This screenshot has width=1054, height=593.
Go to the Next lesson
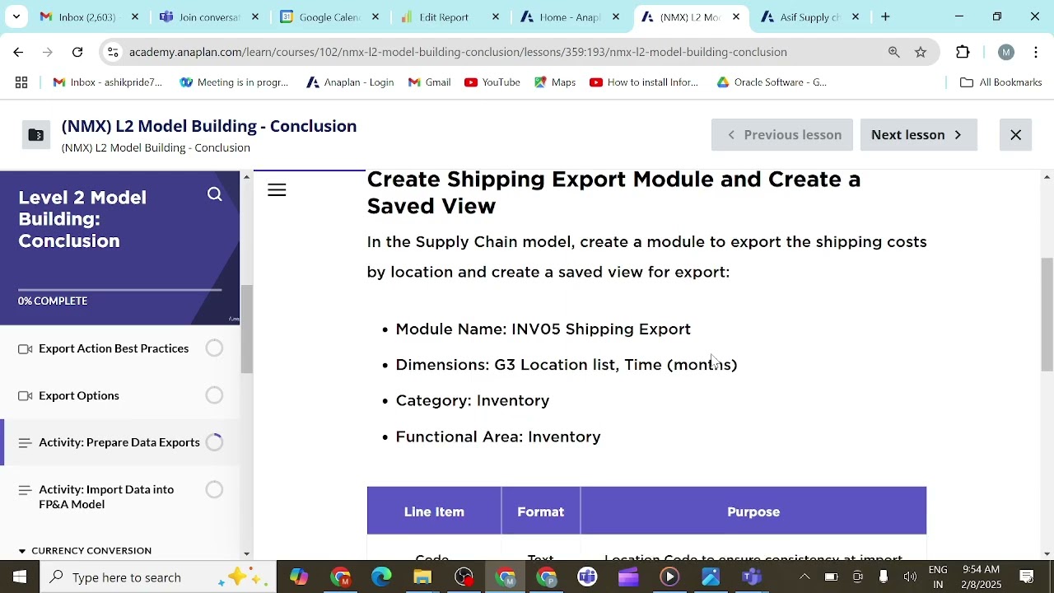tap(918, 135)
